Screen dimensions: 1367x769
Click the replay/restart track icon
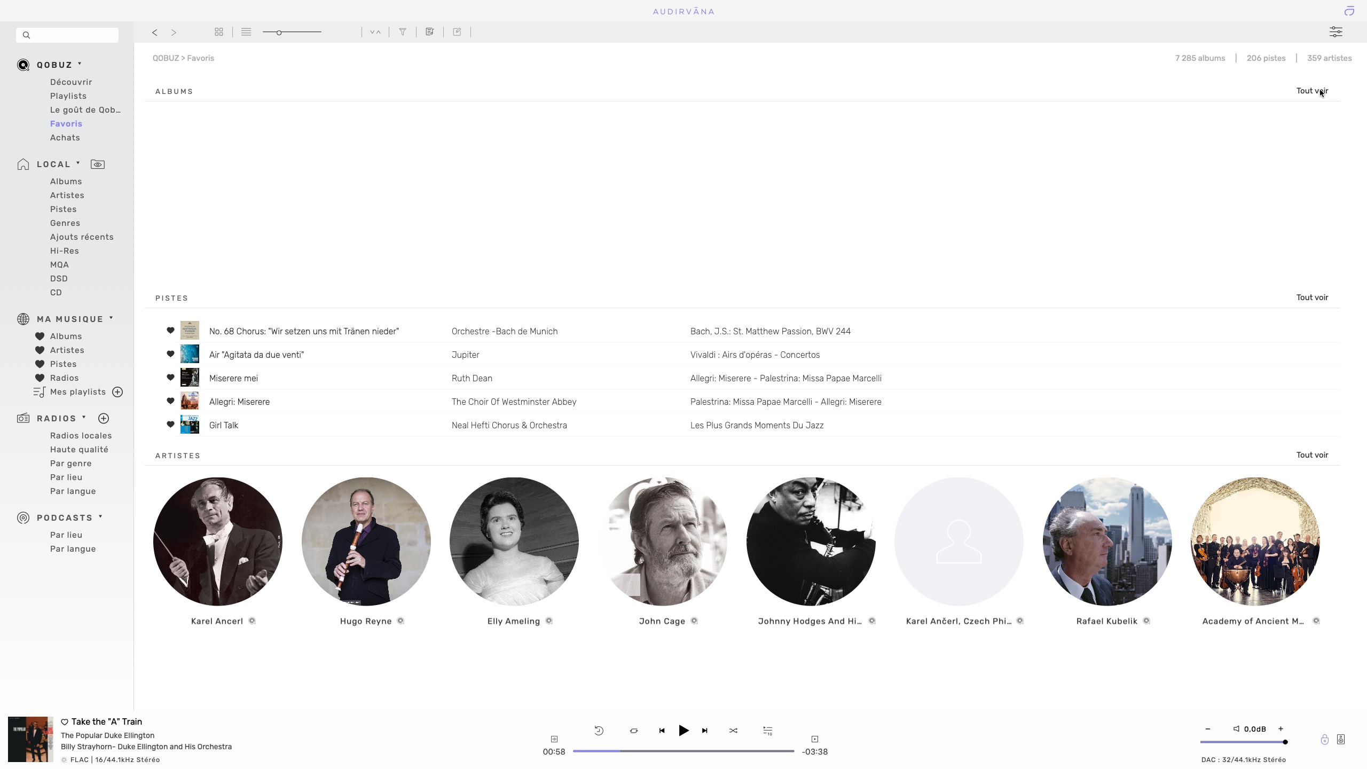[x=599, y=731]
